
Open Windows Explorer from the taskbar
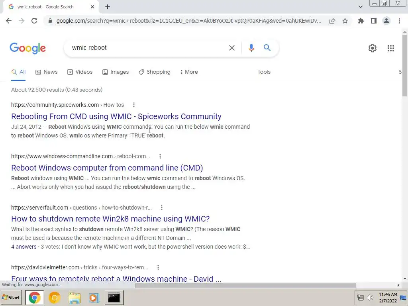[75, 298]
